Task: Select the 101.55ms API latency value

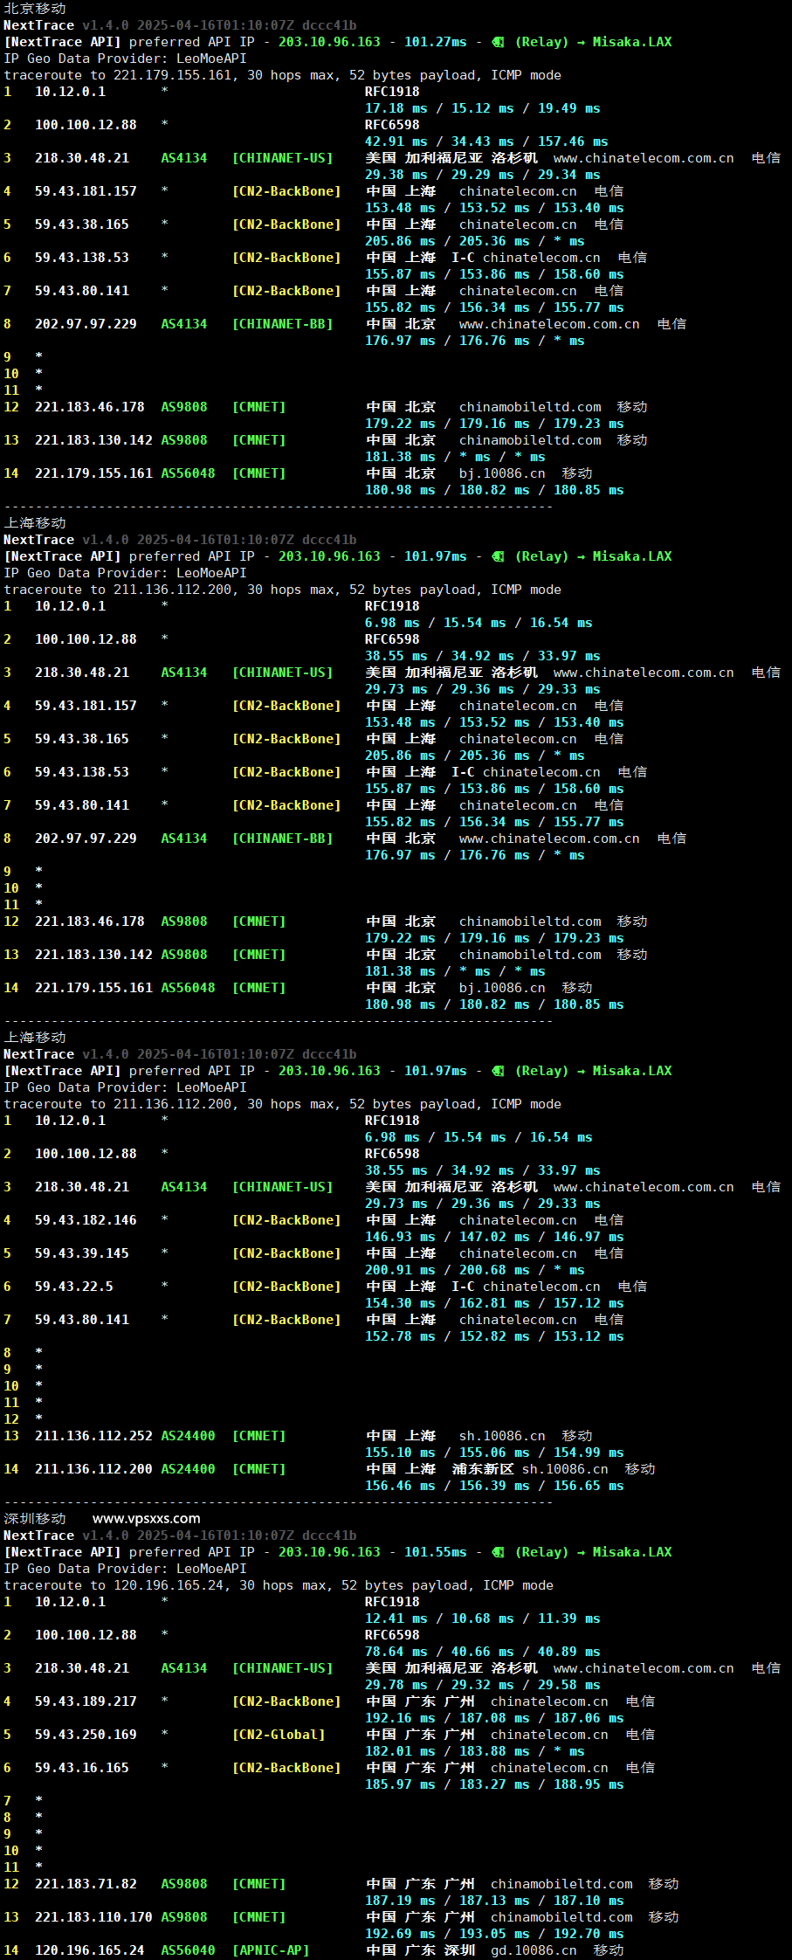Action: click(435, 1552)
